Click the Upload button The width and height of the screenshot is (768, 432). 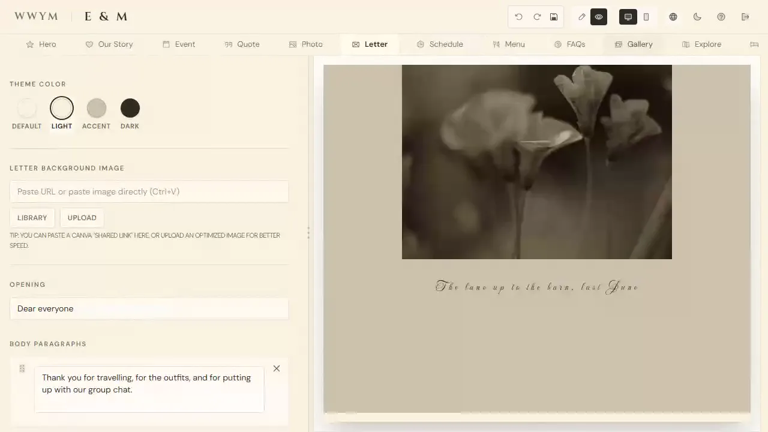pos(82,218)
